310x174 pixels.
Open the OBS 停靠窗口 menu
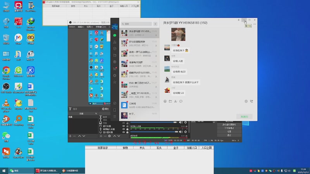tap(101, 27)
